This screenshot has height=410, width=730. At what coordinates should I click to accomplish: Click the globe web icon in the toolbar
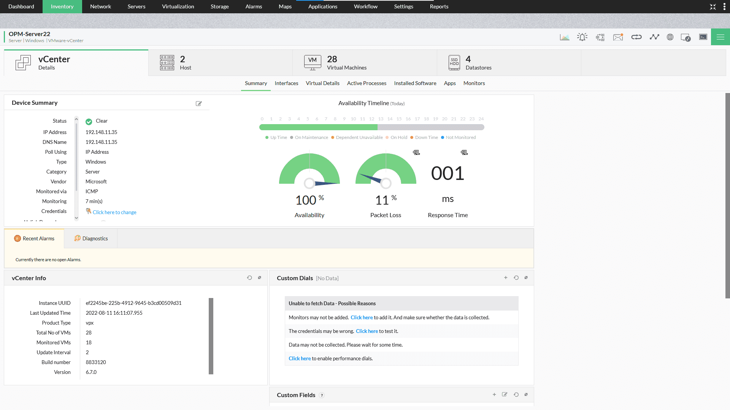coord(670,37)
